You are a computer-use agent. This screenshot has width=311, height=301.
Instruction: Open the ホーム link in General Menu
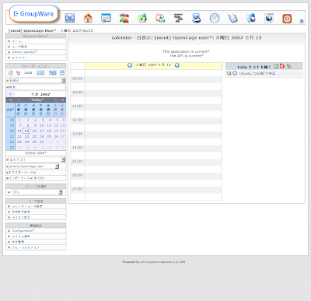[17, 41]
